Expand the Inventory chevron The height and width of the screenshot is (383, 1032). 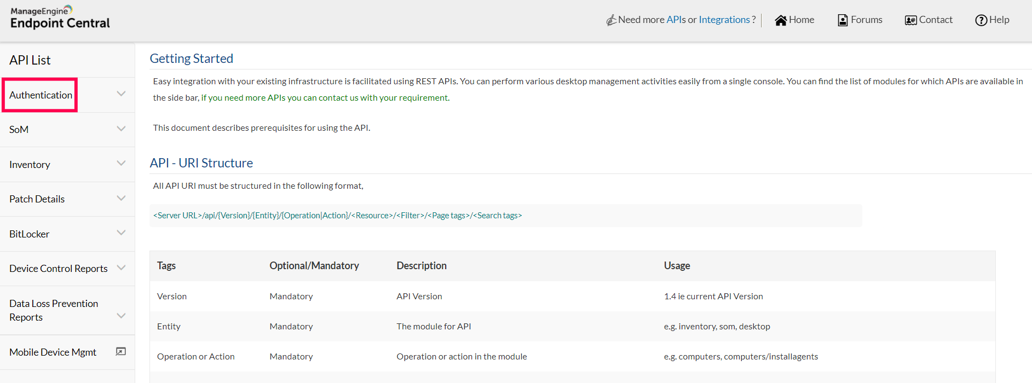click(121, 164)
